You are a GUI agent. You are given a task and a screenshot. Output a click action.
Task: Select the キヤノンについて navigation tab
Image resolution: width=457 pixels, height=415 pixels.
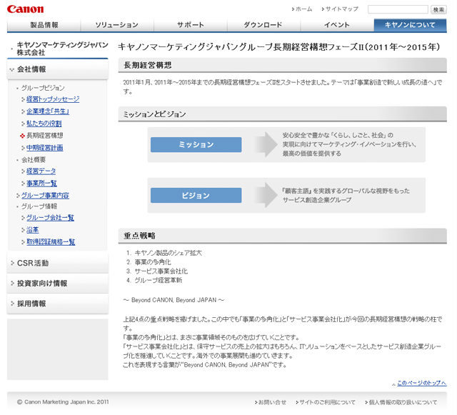point(410,25)
